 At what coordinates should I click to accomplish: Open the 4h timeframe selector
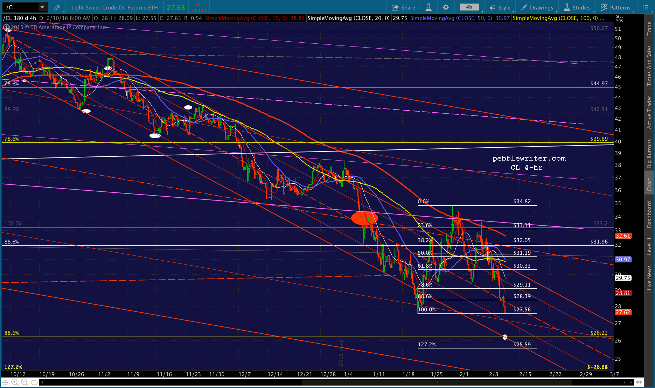[x=469, y=7]
